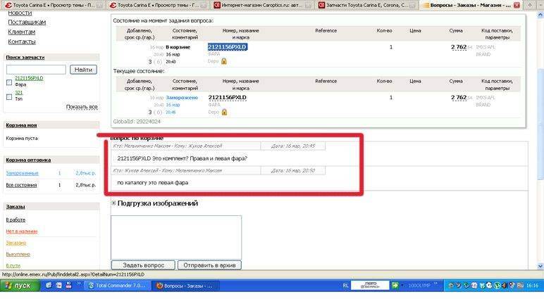Tick the checkbox beside 2121156PXLD Фара
The height and width of the screenshot is (299, 544).
9,81
